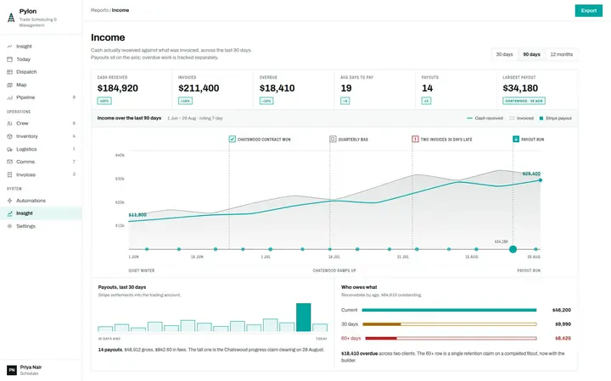Open the Comms section
Screen dimensions: 611x381
[x=41, y=162]
